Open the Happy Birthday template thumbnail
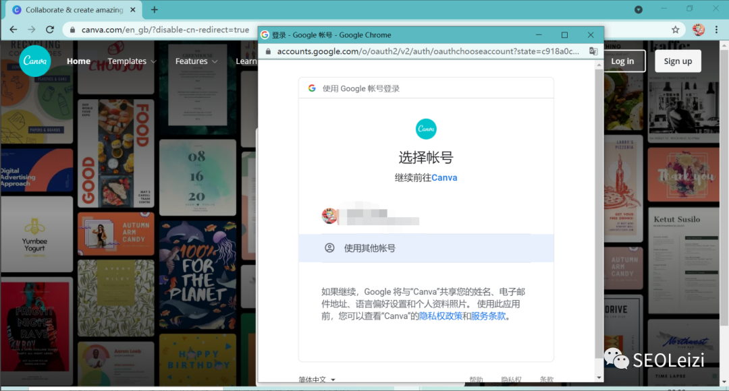Screen dimensions: 729x391 pyautogui.click(x=198, y=359)
